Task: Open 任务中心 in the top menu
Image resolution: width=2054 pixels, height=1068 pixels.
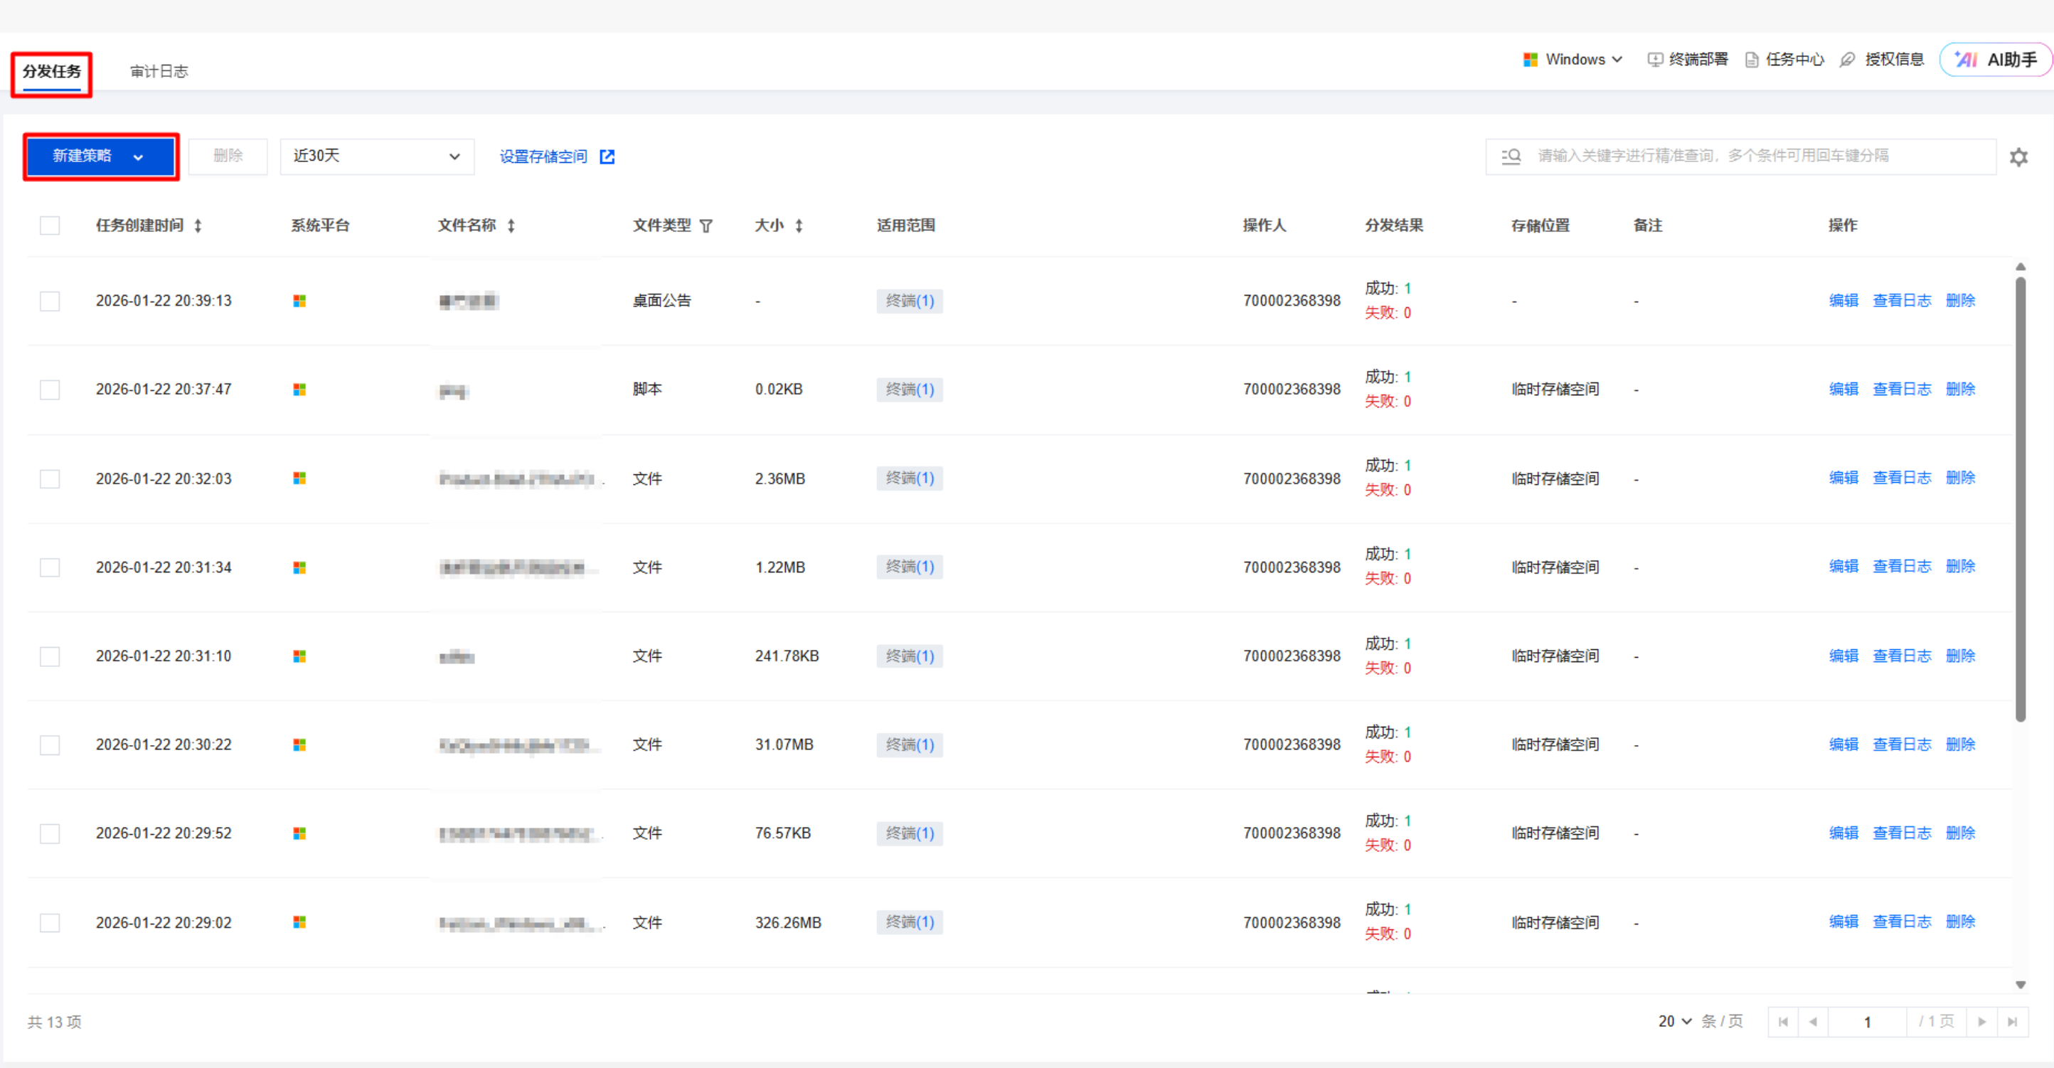Action: click(x=1784, y=60)
